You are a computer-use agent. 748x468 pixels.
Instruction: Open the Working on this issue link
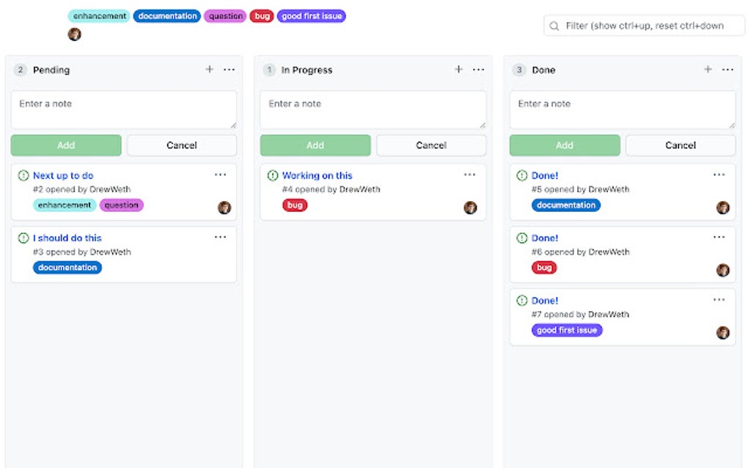tap(317, 175)
